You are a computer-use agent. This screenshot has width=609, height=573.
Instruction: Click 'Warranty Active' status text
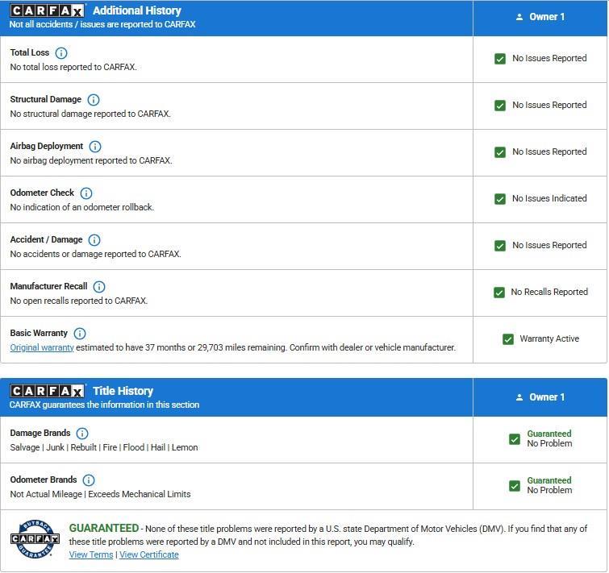click(x=549, y=338)
